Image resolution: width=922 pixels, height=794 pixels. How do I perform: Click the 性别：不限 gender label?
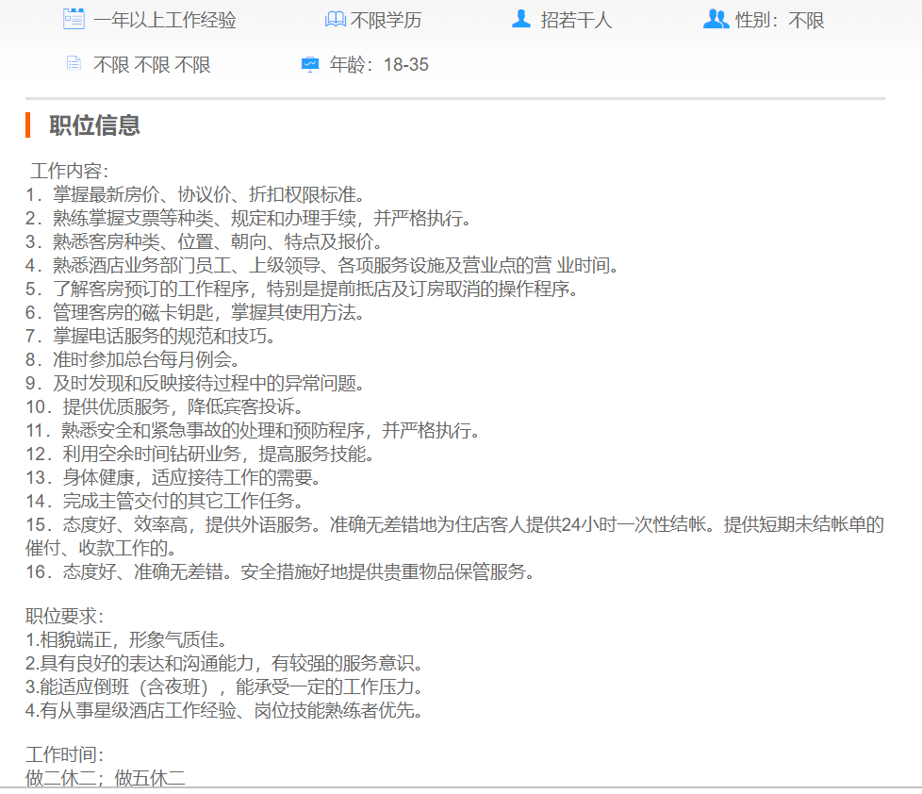click(780, 20)
